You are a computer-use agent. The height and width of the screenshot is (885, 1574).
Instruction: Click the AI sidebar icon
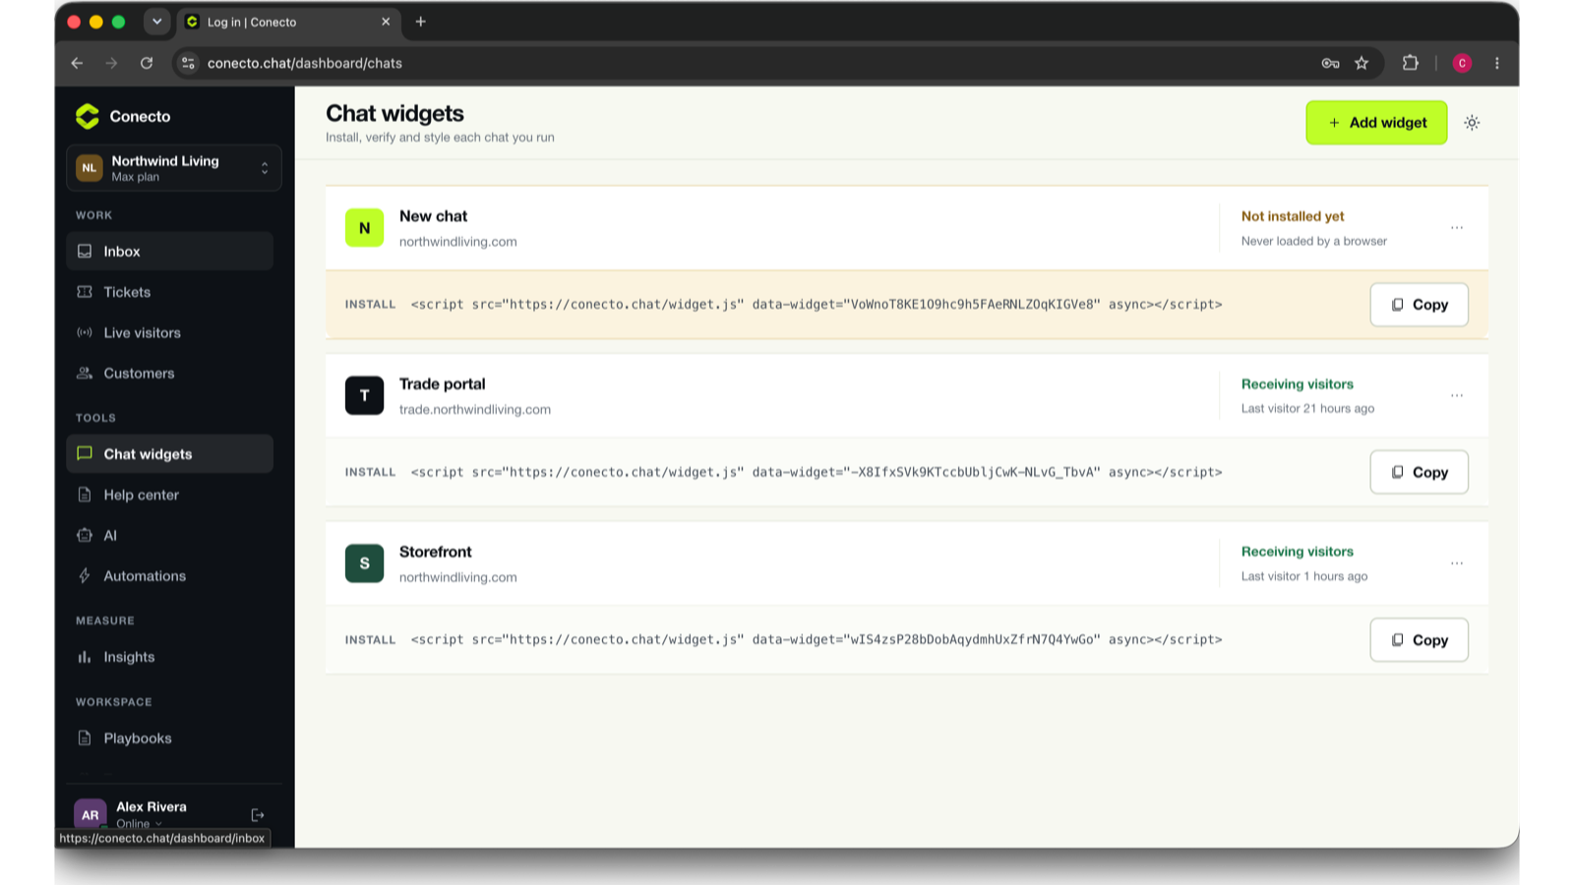click(x=85, y=535)
